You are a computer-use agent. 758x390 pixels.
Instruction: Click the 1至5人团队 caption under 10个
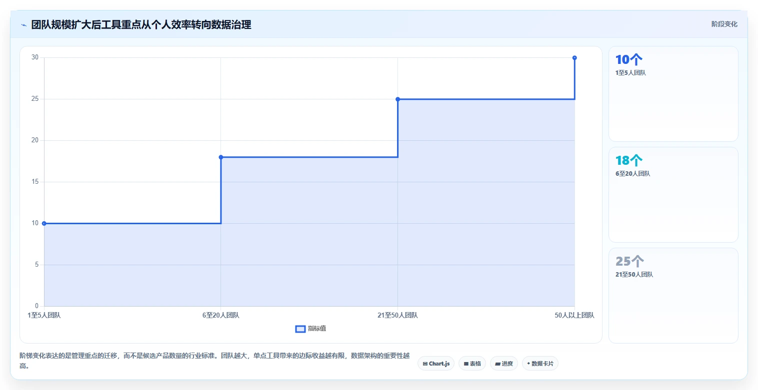coord(630,73)
